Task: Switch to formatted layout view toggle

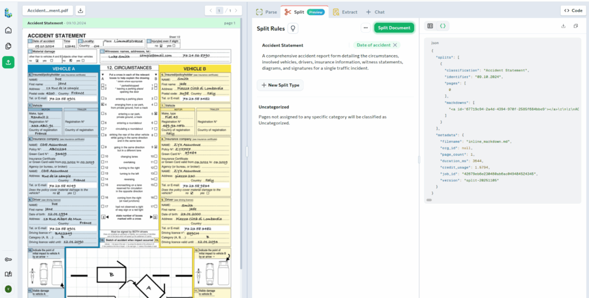Action: (430, 26)
